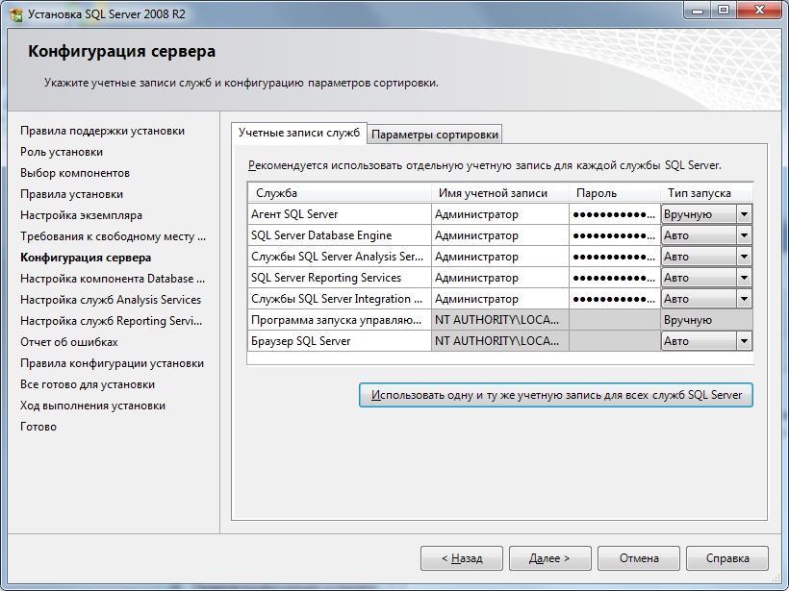Select the Браузер SQL Server service cell
The width and height of the screenshot is (789, 591).
[339, 341]
